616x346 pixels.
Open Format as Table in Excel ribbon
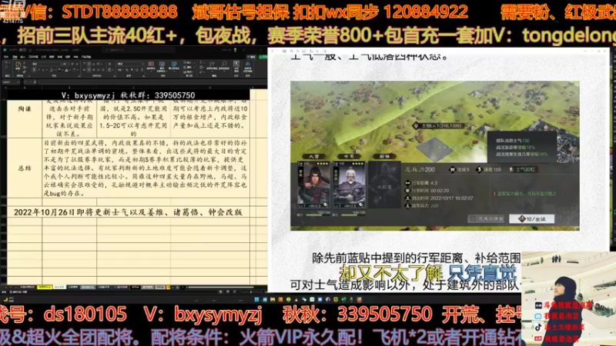[x=162, y=66]
